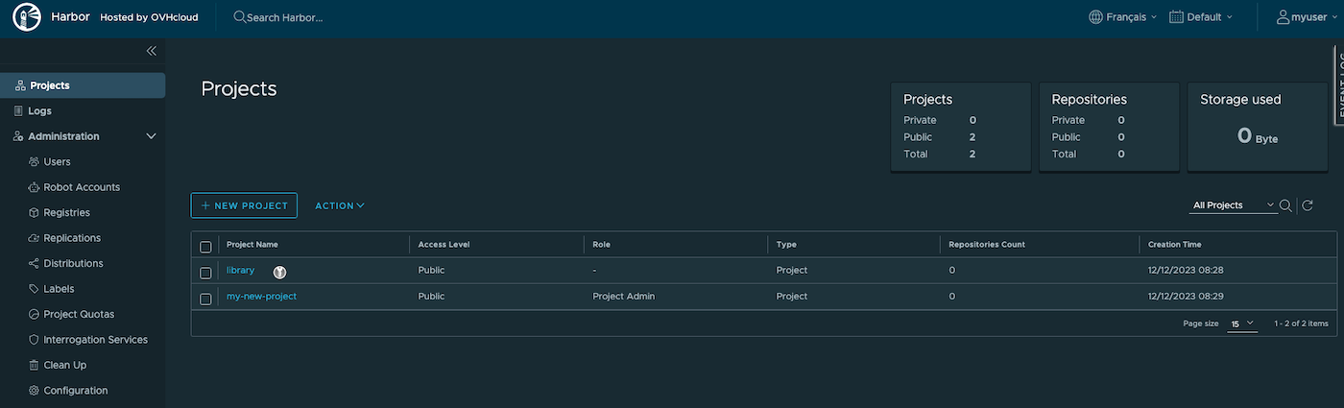Check the library project row checkbox

pos(205,273)
